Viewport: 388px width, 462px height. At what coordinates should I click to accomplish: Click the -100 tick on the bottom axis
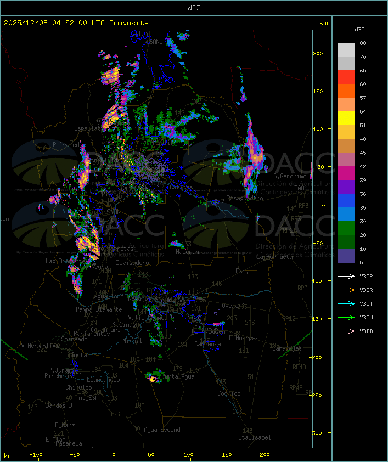point(36,455)
